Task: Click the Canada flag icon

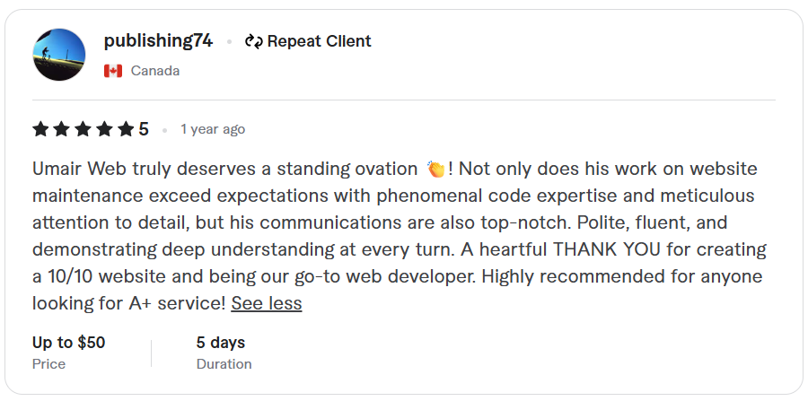Action: click(x=113, y=71)
